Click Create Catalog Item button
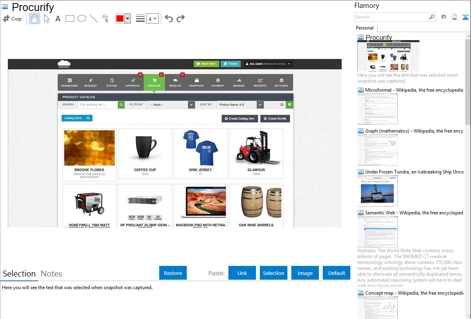Viewport: 471px width, 319px height. pyautogui.click(x=240, y=118)
